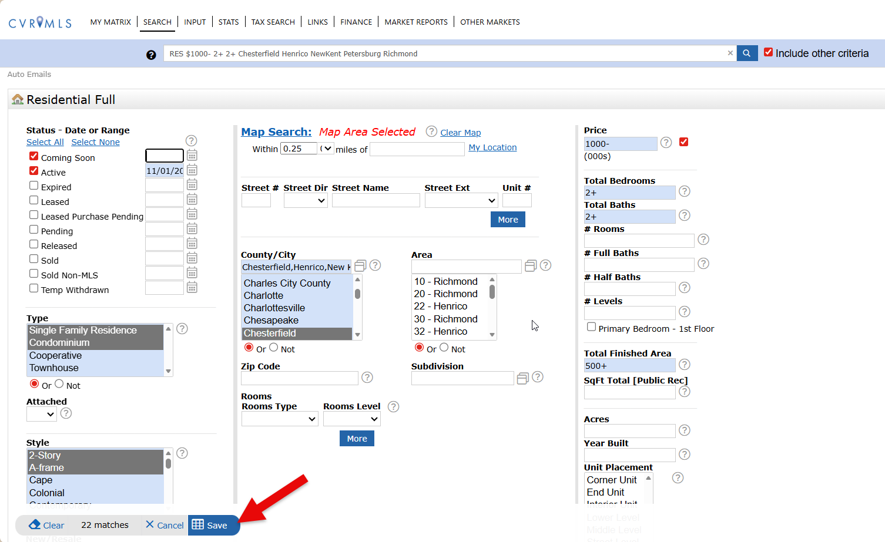The height and width of the screenshot is (542, 885).
Task: Clear search bar text with the X
Action: pyautogui.click(x=730, y=53)
